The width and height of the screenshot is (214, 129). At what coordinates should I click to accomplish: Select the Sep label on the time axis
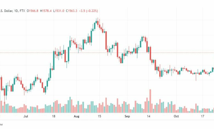click(x=127, y=116)
